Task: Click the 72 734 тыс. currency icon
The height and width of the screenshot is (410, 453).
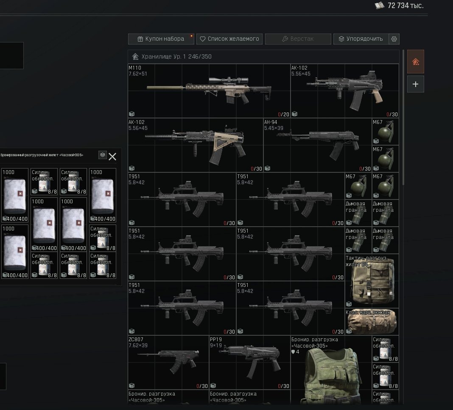Action: pos(379,5)
